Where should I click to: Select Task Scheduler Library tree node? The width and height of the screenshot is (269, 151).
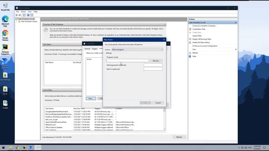(x=29, y=21)
